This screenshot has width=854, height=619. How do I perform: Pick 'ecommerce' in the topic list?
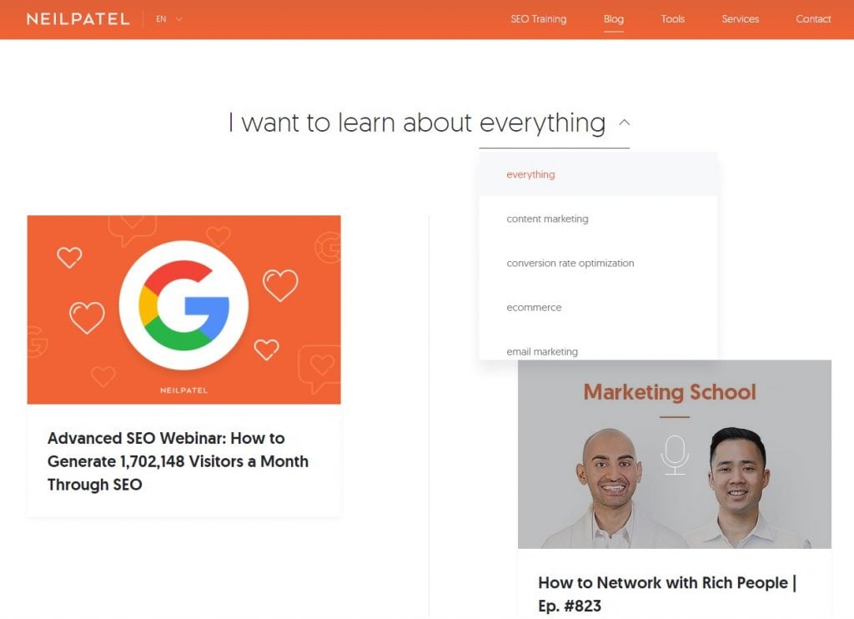pos(534,307)
